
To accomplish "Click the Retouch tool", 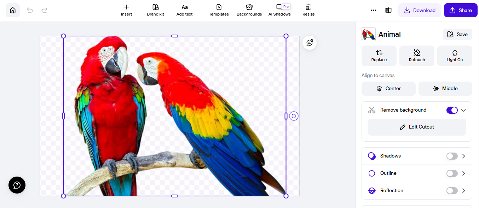I will [417, 55].
